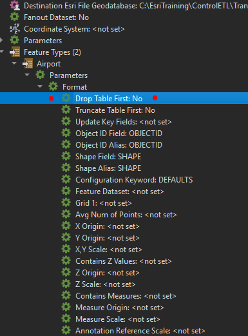
Task: Select Truncate Table First: No
Action: tap(115, 110)
